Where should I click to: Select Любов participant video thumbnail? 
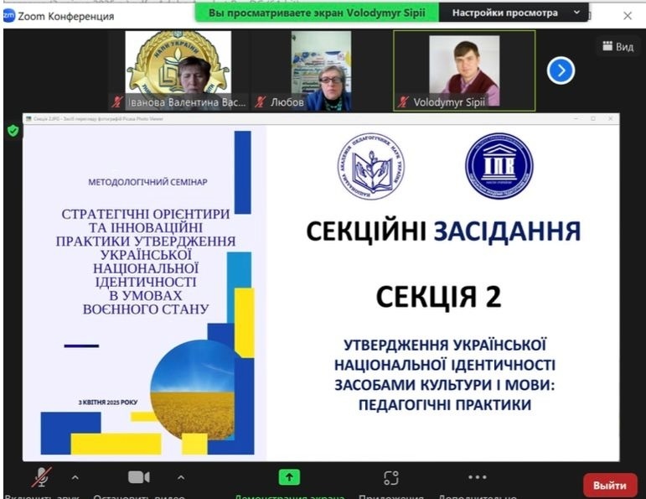[321, 70]
